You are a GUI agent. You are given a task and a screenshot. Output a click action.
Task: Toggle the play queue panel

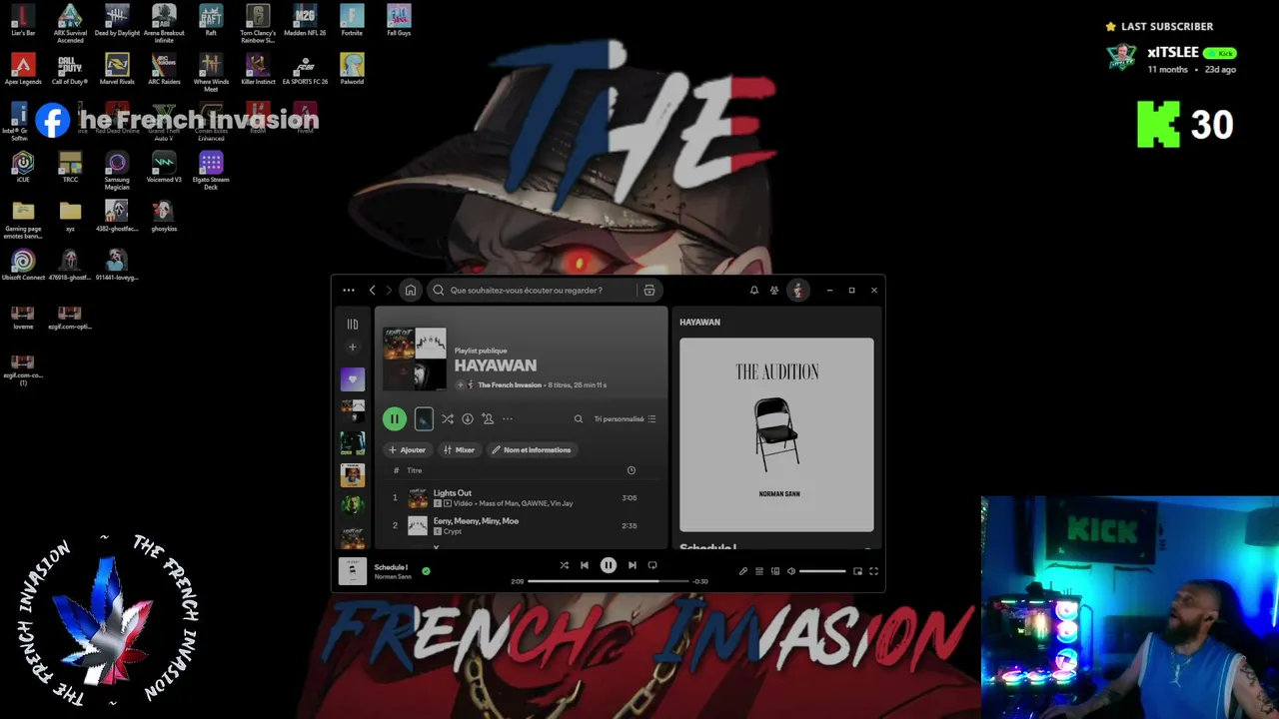pyautogui.click(x=758, y=571)
